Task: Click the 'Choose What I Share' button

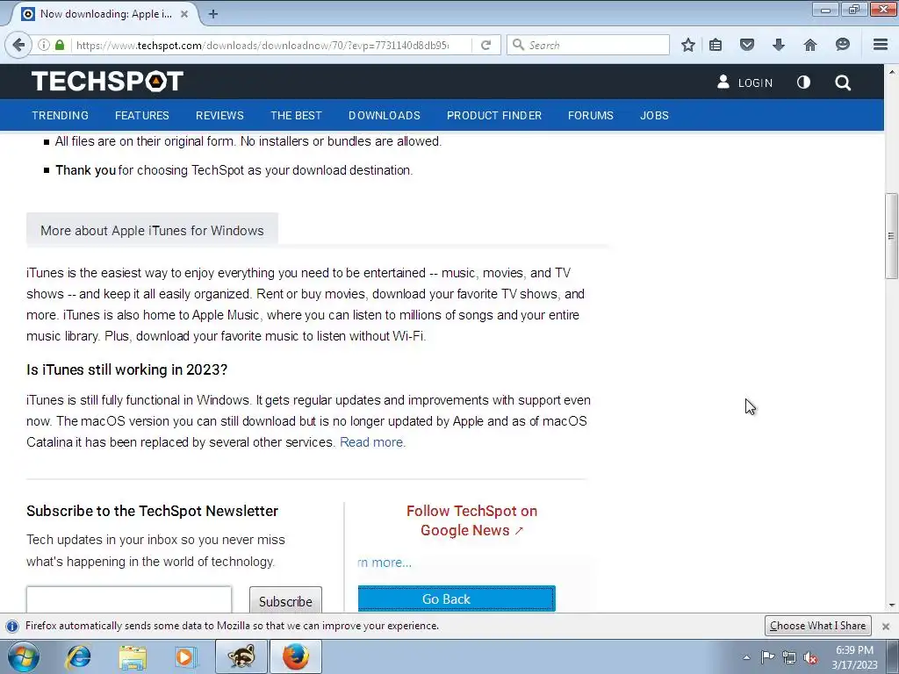Action: pos(817,625)
